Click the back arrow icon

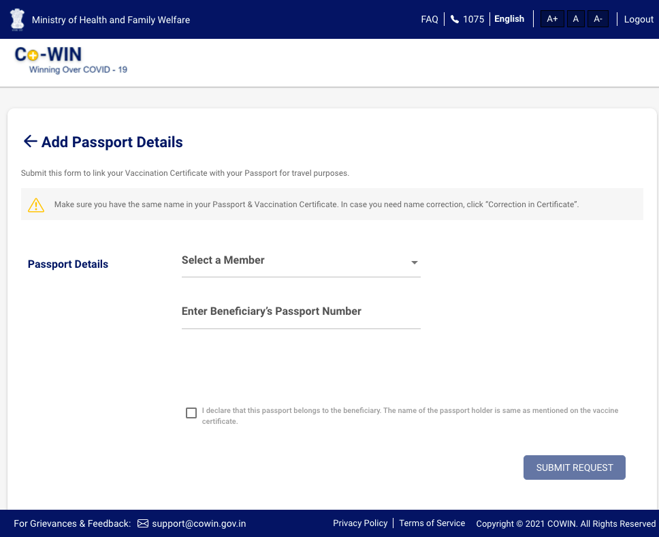(30, 141)
